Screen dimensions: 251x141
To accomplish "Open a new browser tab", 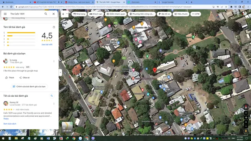I will coord(191,2).
